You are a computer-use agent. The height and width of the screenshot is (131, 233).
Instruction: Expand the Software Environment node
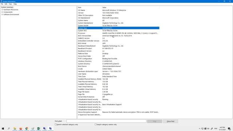(2, 15)
